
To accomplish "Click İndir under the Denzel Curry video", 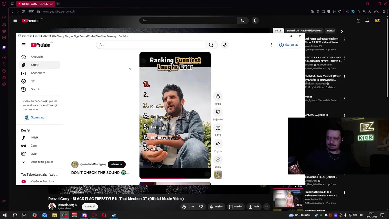I will coord(254,207).
